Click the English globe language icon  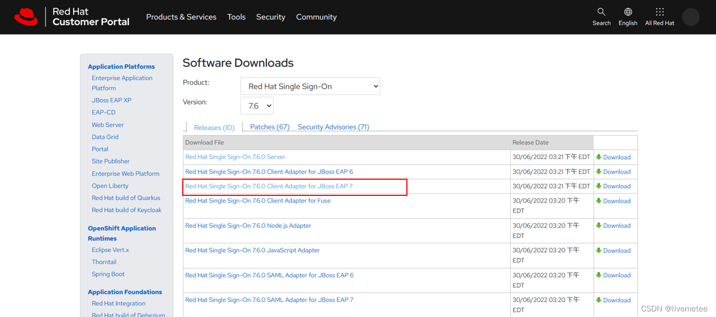[x=628, y=12]
